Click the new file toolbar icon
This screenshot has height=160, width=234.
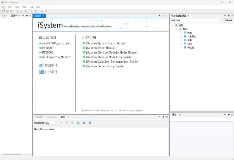[3, 11]
